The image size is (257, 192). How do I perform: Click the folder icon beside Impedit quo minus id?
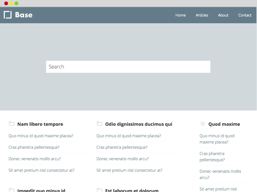[x=12, y=190]
